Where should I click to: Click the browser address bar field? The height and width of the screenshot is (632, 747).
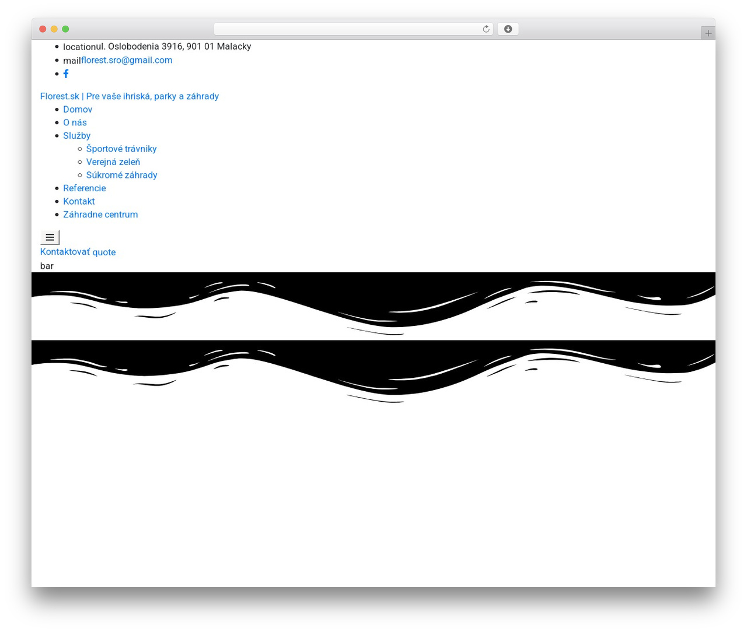[x=353, y=29]
